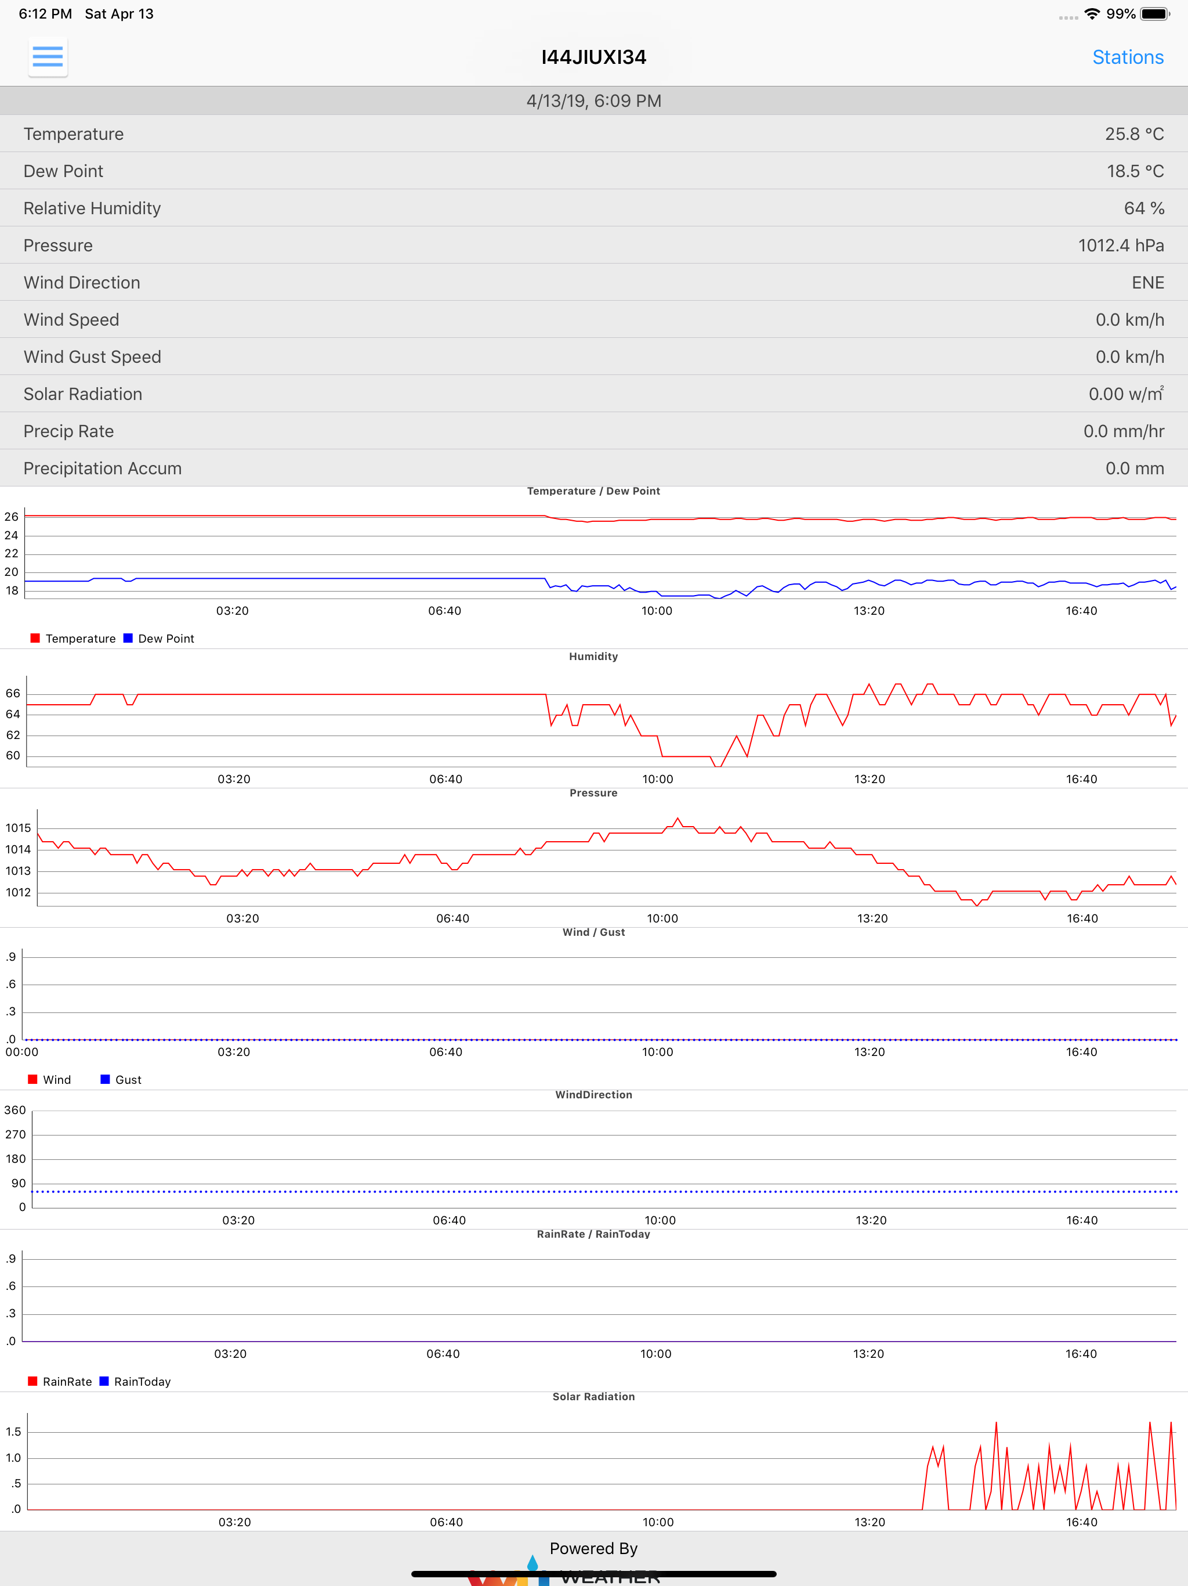
Task: Select the Temperature 25.8 °C value
Action: (1134, 134)
